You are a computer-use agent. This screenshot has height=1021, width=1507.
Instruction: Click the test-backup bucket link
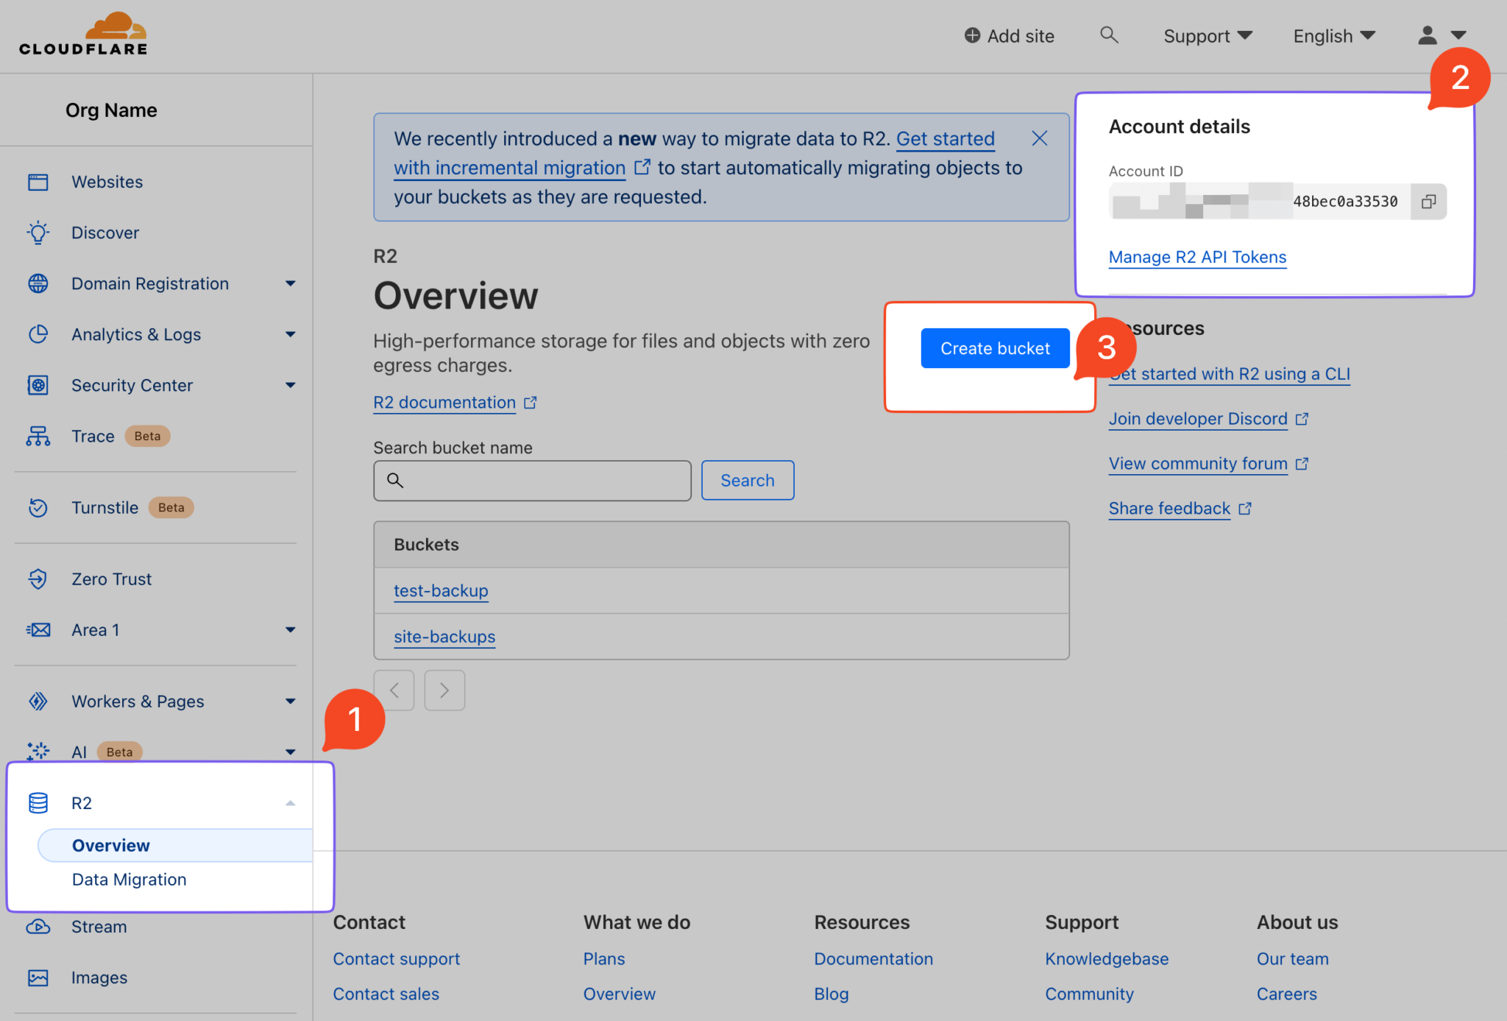(x=440, y=589)
